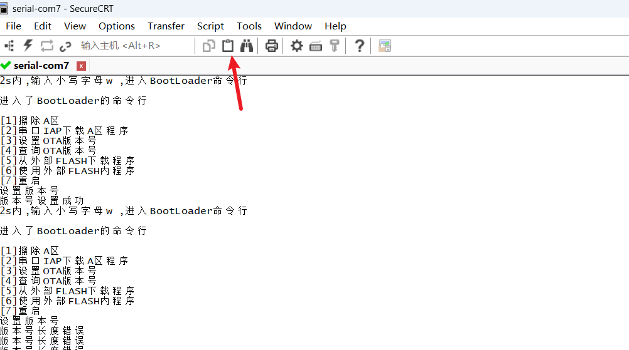Click the Public Key Assistant key icon
629x350 pixels.
[x=335, y=46]
